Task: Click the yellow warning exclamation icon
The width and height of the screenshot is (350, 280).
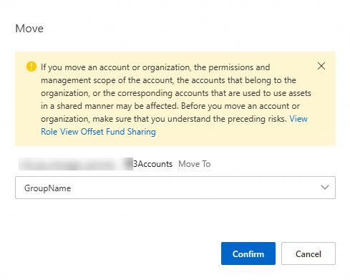Action: pyautogui.click(x=31, y=67)
